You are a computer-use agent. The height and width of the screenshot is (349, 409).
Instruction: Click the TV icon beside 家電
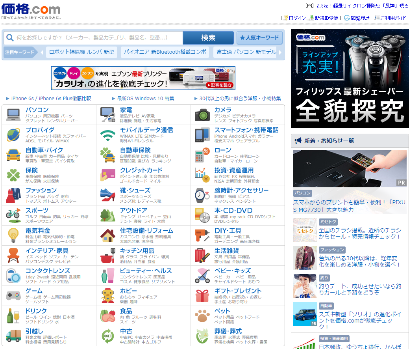tap(108, 115)
